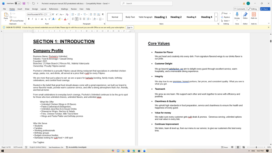This screenshot has height=153, width=272.
Task: Switch to the Review tab
Action: pyautogui.click(x=74, y=9)
